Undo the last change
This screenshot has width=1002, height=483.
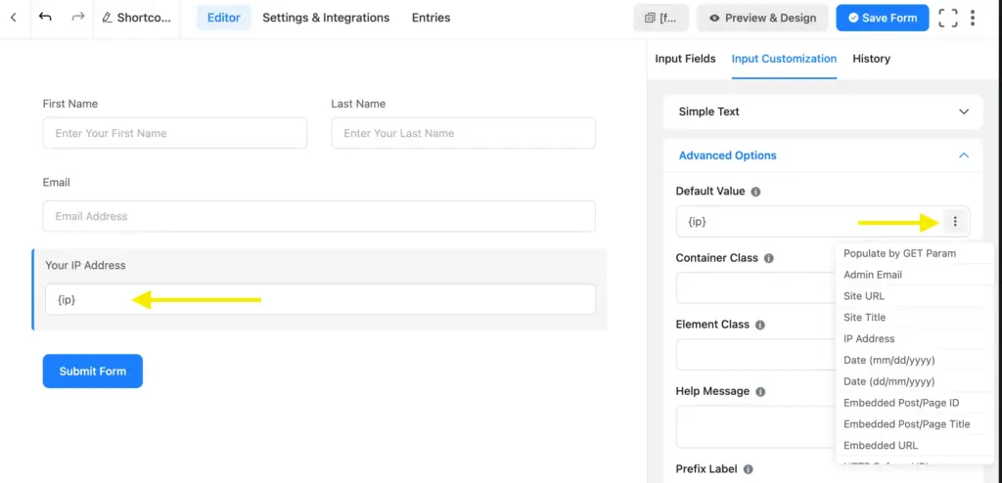[45, 18]
